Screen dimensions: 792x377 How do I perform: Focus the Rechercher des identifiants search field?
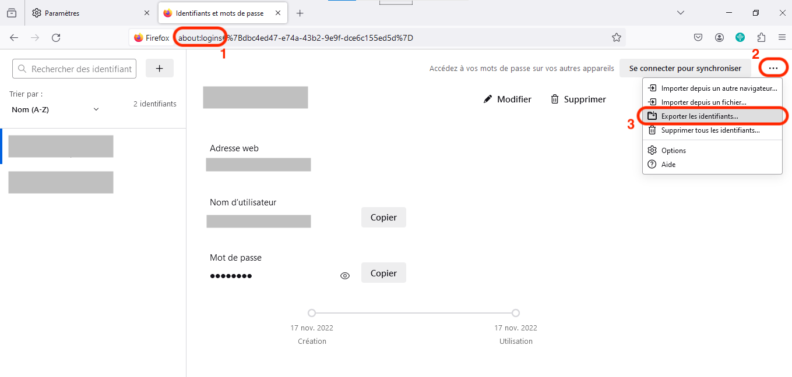pos(74,69)
